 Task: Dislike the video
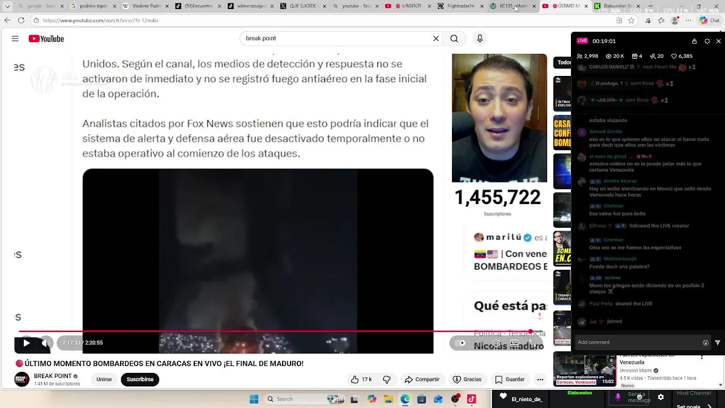click(387, 379)
